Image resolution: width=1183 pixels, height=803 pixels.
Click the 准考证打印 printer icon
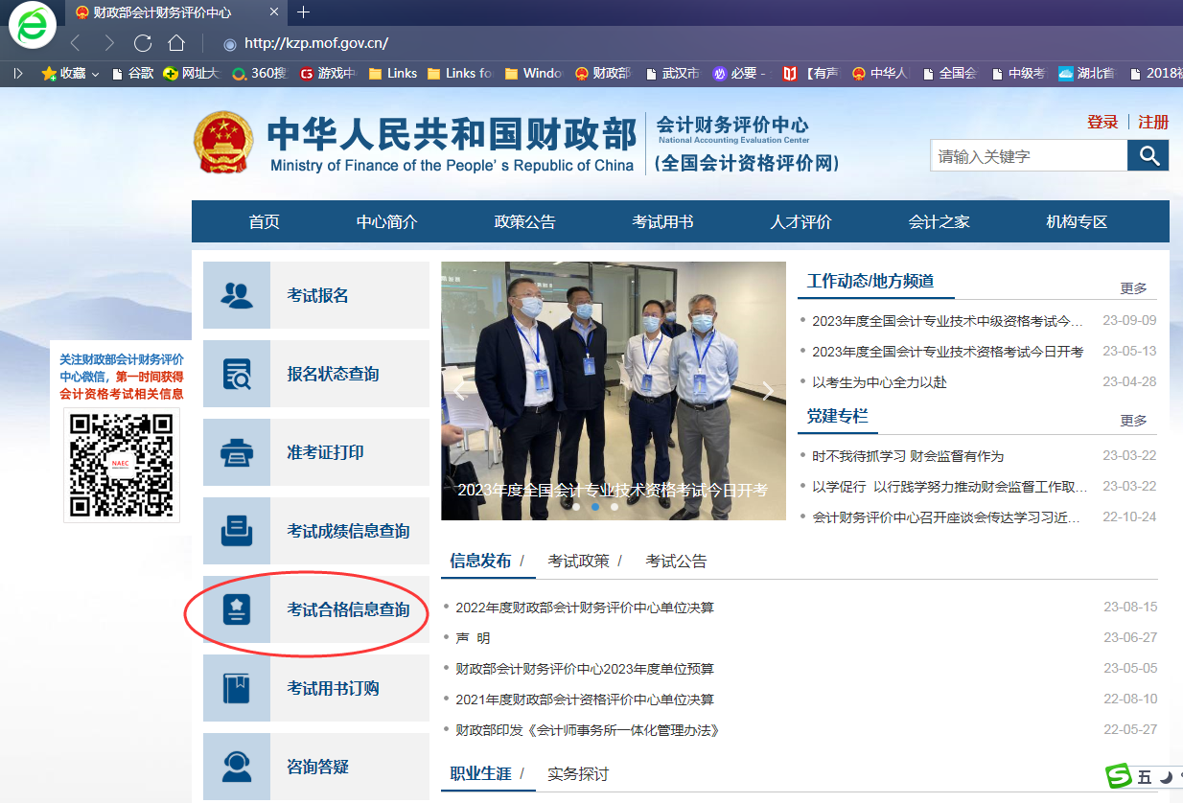point(237,452)
